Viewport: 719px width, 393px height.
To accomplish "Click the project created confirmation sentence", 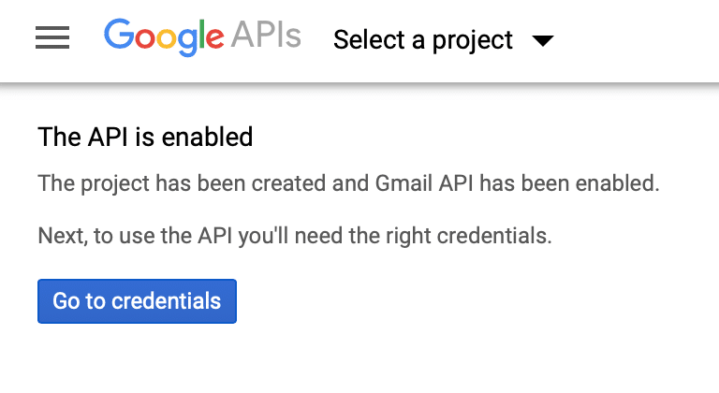I will pyautogui.click(x=348, y=183).
